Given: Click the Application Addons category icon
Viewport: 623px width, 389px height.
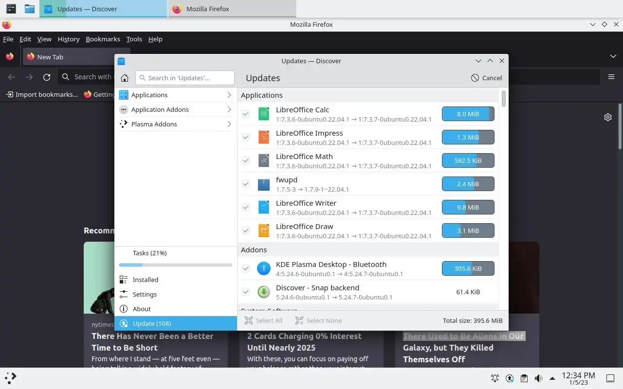Looking at the screenshot, I should click(x=124, y=109).
